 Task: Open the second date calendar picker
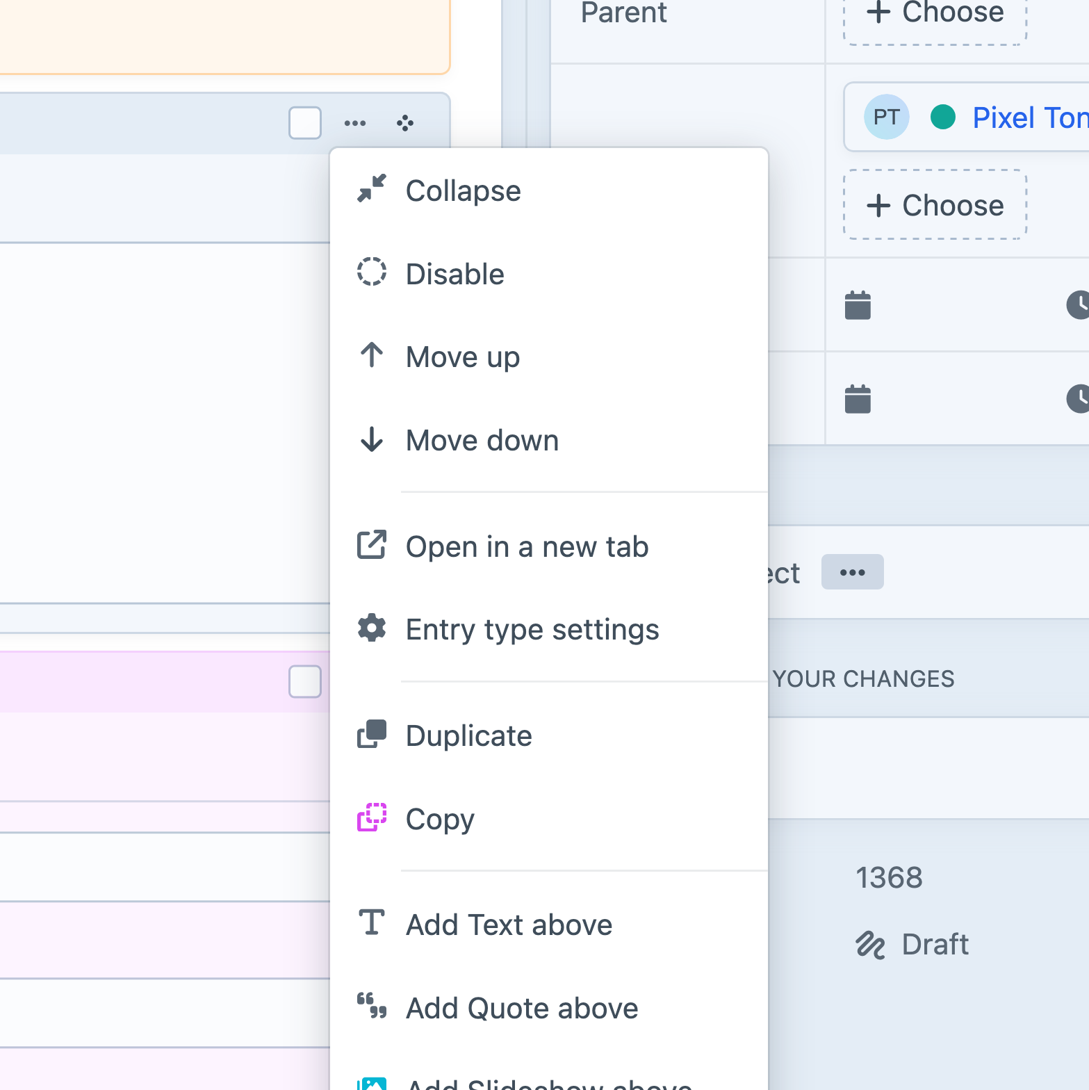click(x=858, y=398)
